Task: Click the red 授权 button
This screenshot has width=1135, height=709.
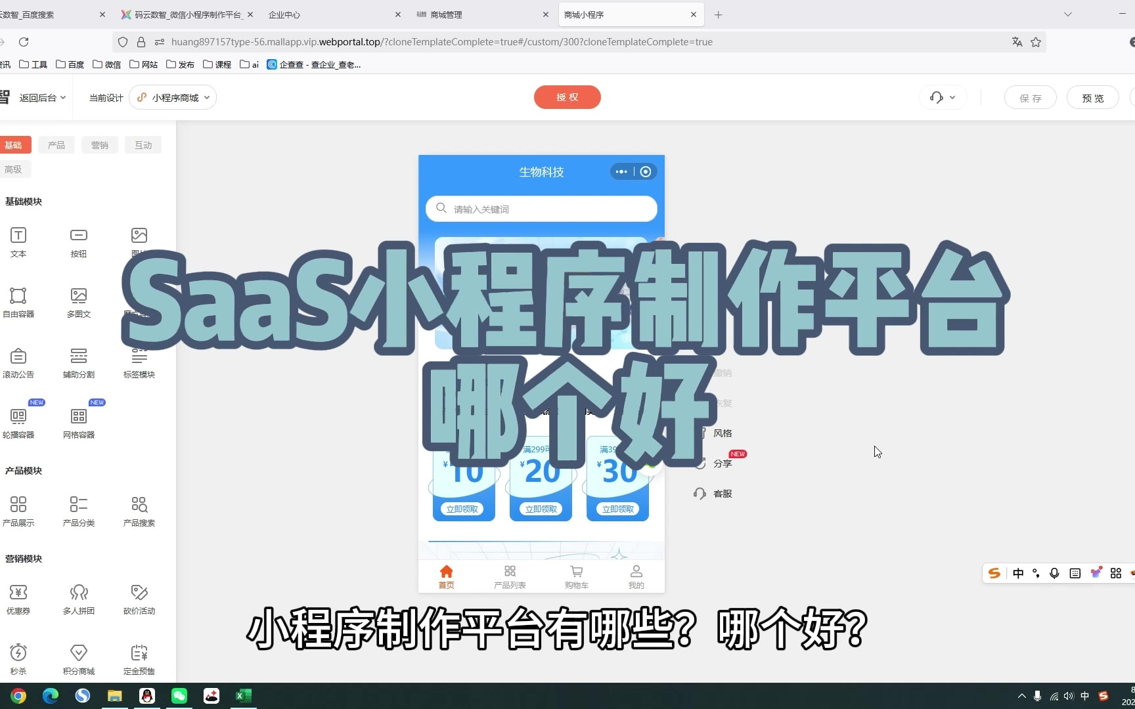Action: [x=567, y=97]
